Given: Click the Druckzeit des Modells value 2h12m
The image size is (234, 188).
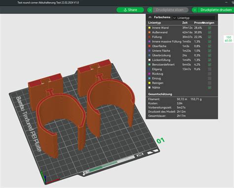Looking at the screenshot, I should pyautogui.click(x=181, y=112).
